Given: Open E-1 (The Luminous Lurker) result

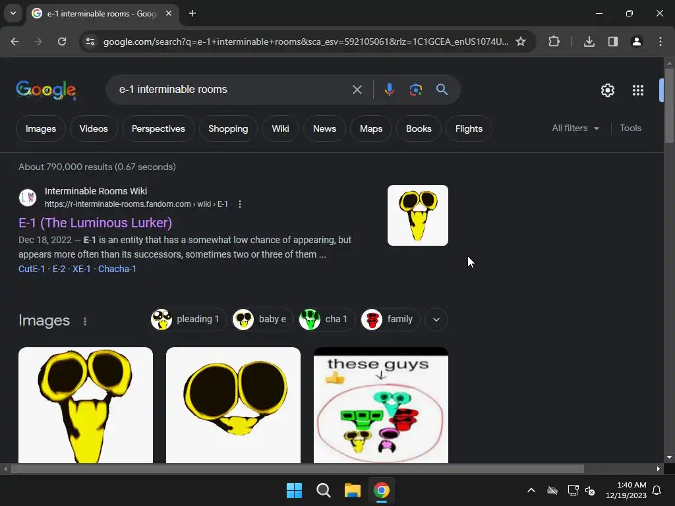Looking at the screenshot, I should [95, 223].
